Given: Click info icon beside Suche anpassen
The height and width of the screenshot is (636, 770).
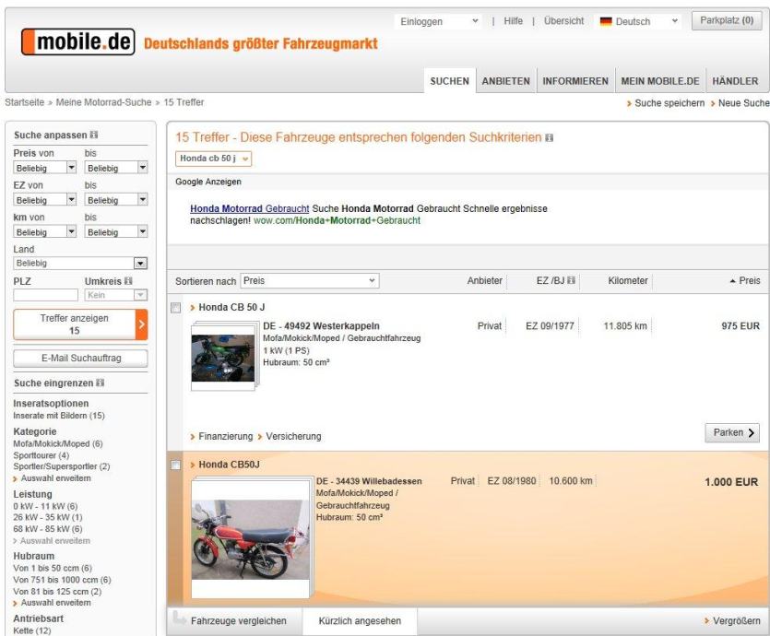Looking at the screenshot, I should [94, 135].
